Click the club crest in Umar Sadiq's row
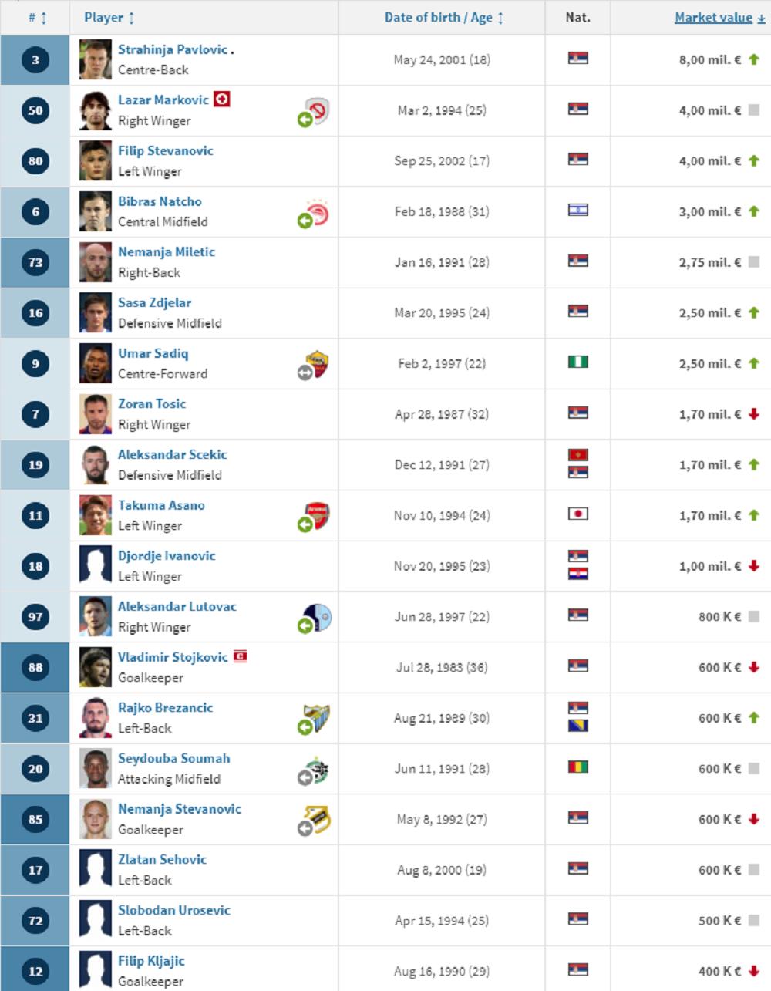The width and height of the screenshot is (771, 991). tap(318, 363)
